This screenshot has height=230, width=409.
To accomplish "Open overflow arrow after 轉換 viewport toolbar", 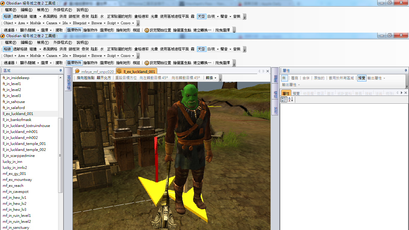I will pos(220,78).
